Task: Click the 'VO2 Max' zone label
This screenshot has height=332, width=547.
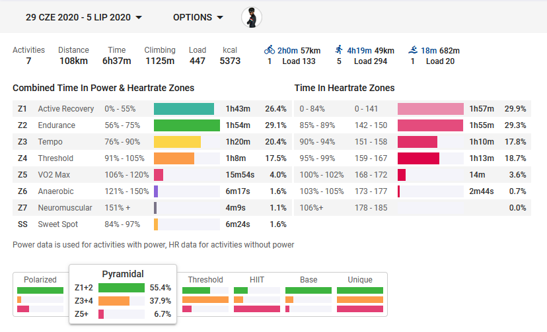Action: 54,175
